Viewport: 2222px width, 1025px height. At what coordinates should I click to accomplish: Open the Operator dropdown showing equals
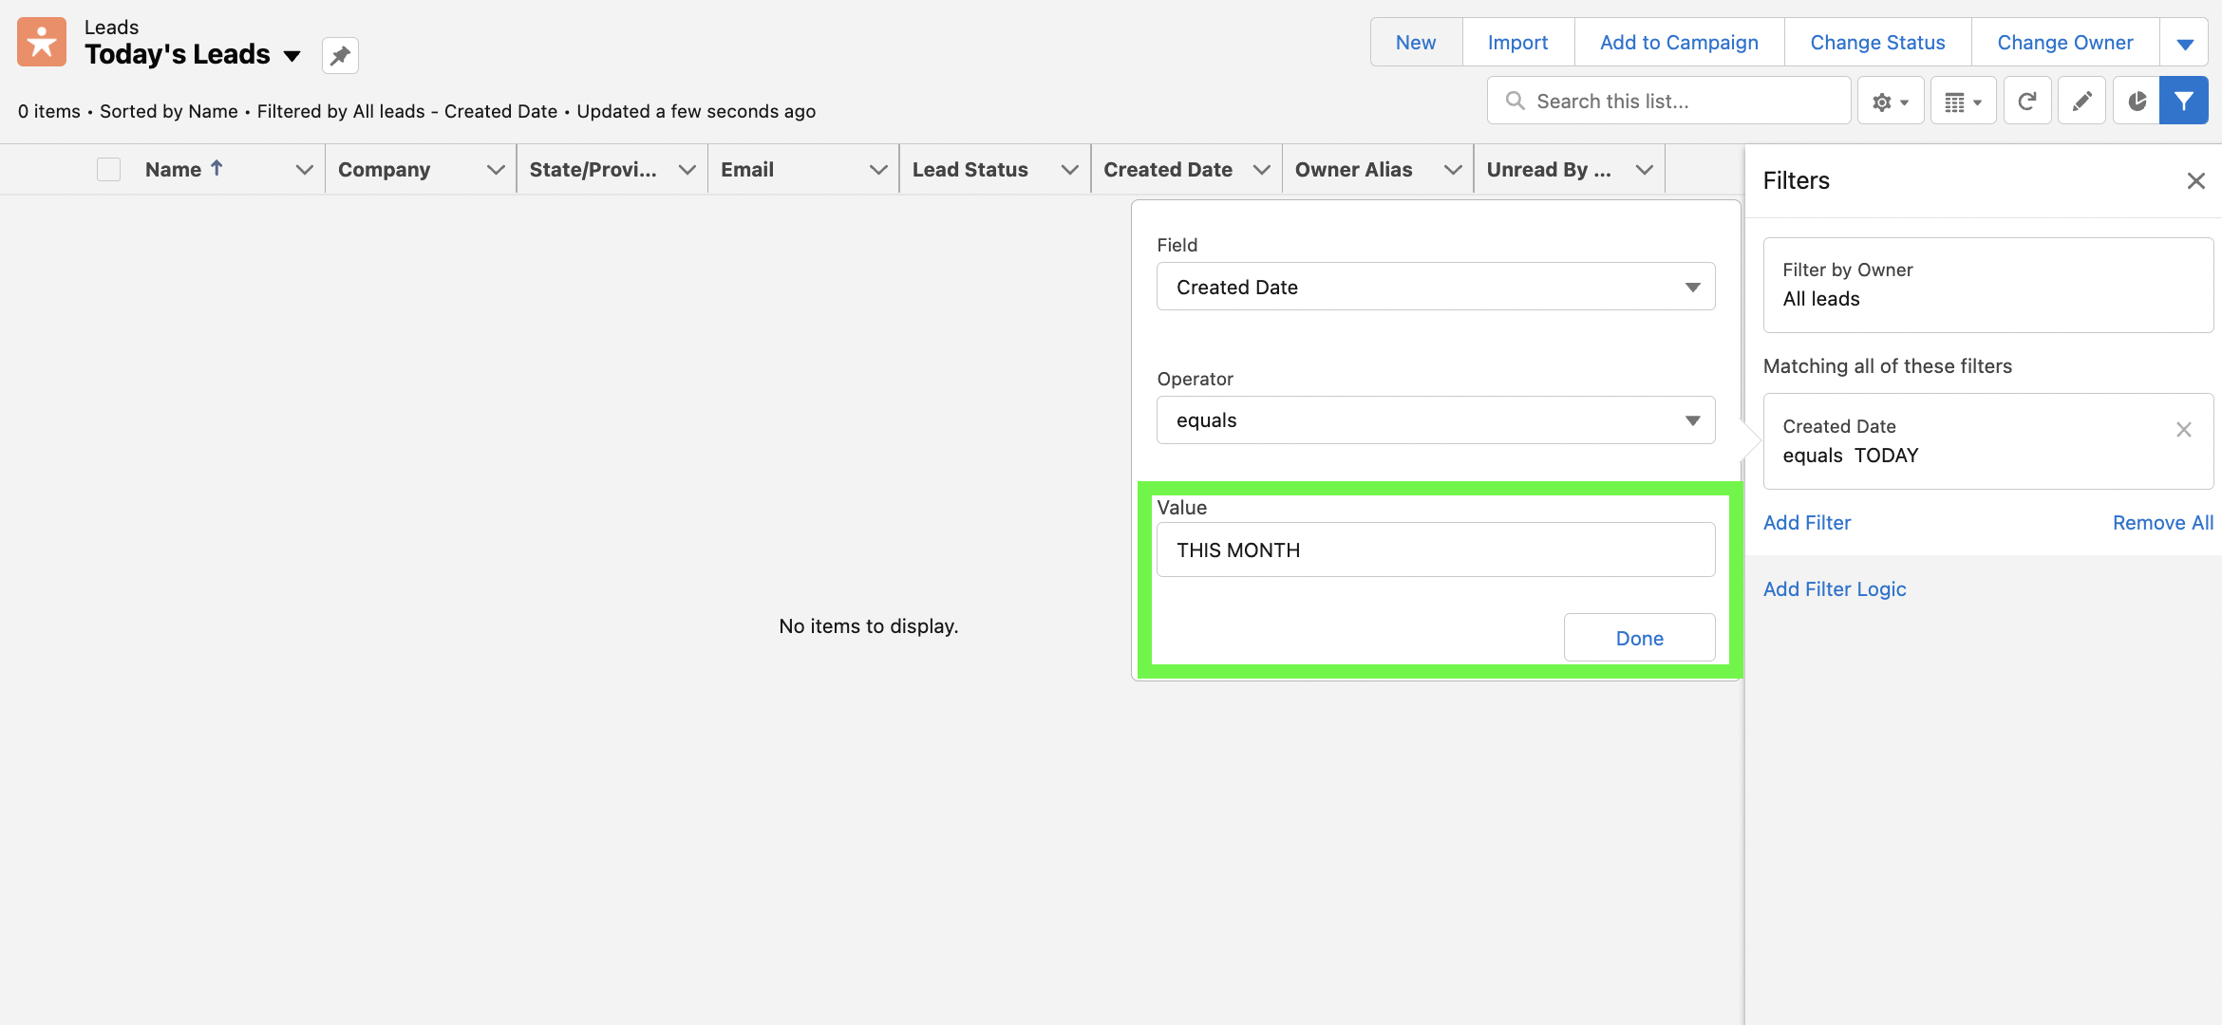coord(1436,420)
